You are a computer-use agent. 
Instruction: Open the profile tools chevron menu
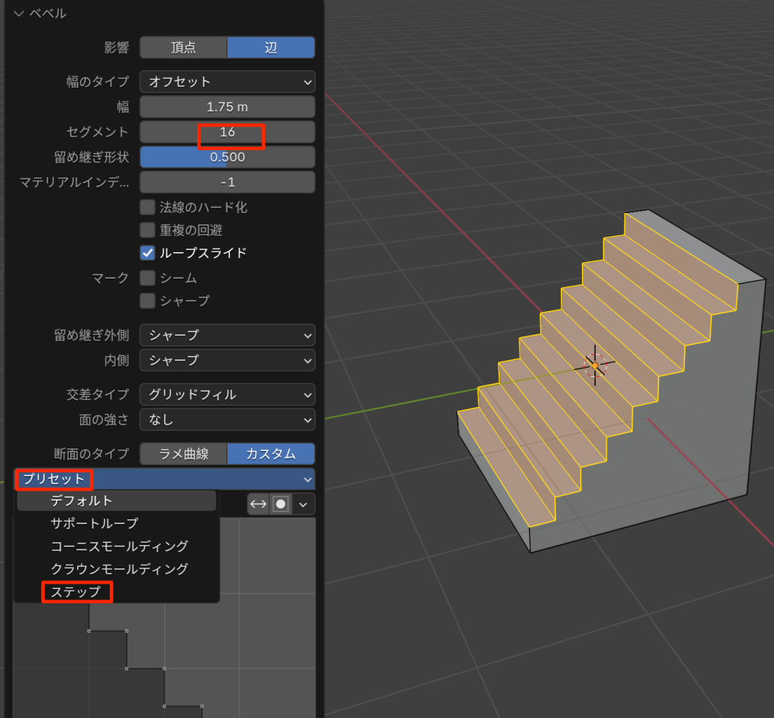(304, 504)
